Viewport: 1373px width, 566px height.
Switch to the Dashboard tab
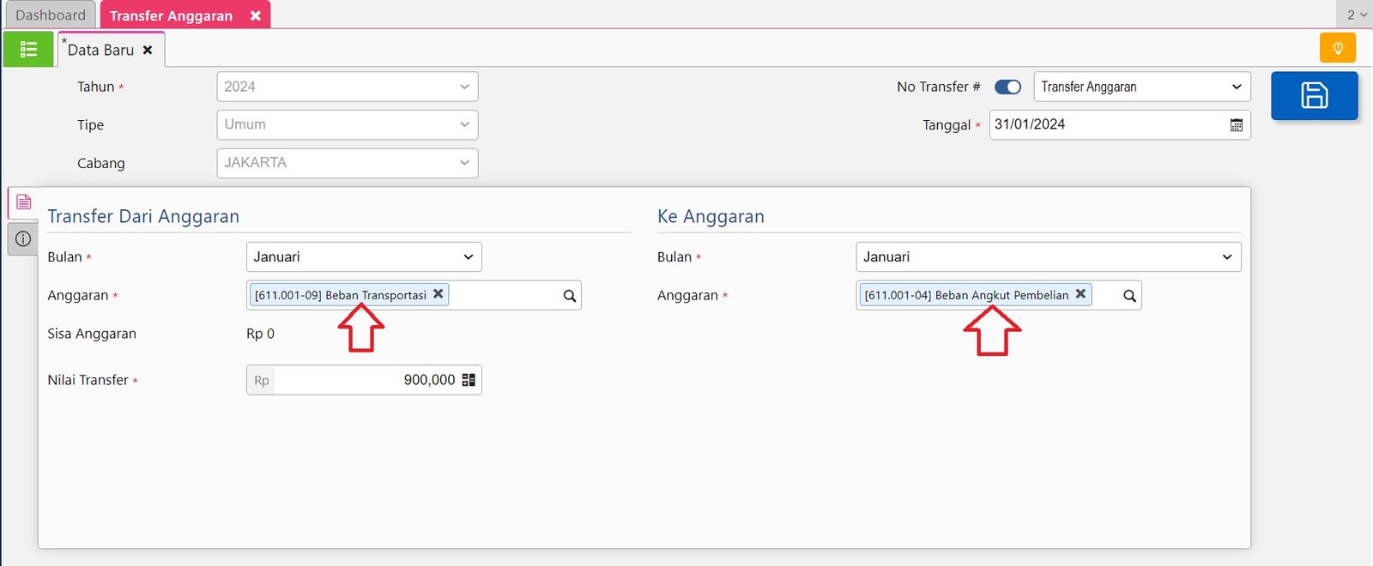(51, 15)
